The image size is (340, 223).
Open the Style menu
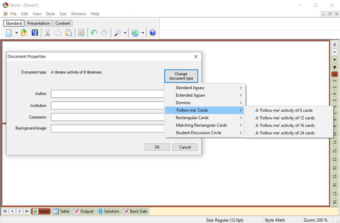coord(50,14)
